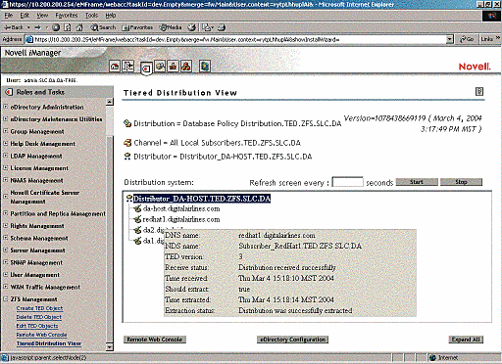This screenshot has width=502, height=364.
Task: Click the Mail toolbar icon
Action: tap(207, 27)
